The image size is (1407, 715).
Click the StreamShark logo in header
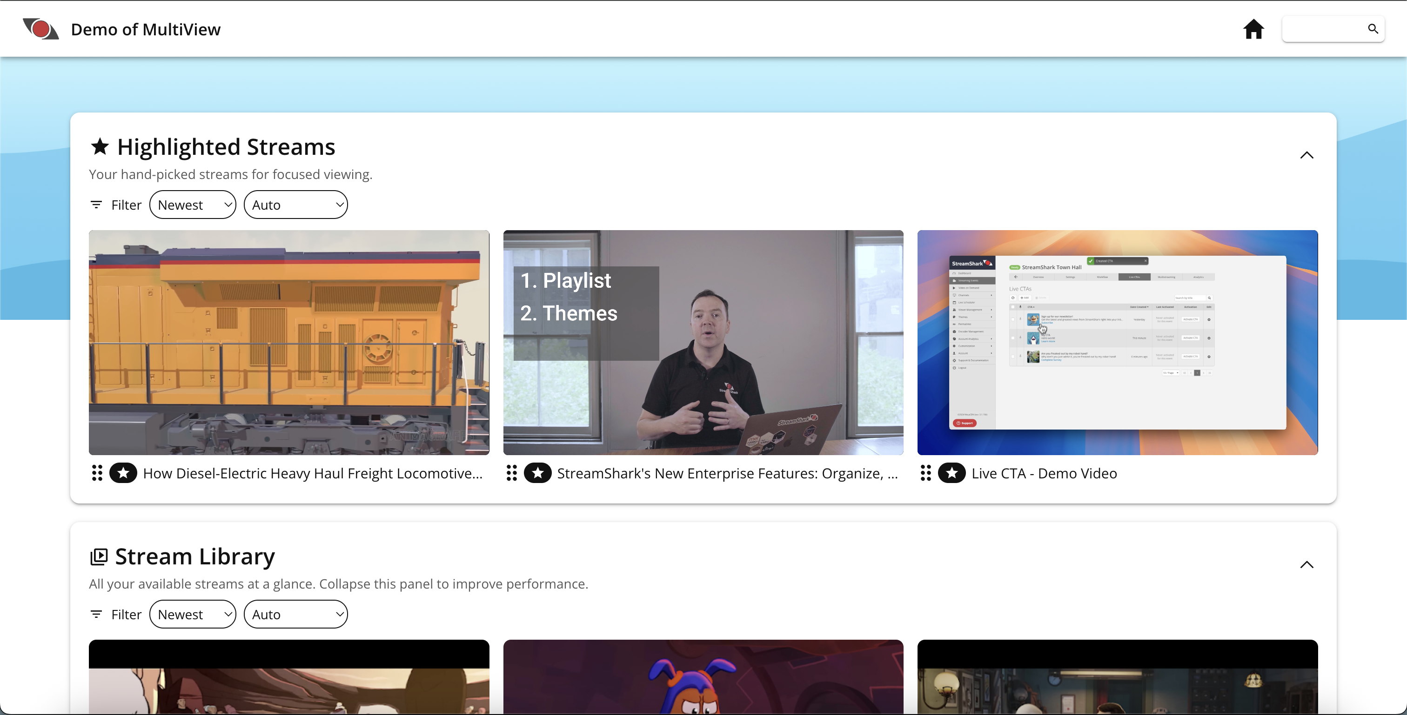pyautogui.click(x=40, y=29)
